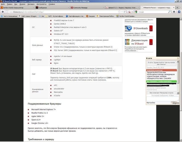Screen dimensions: 182x142
Task: Click the site identity icon in address bar
Action: (7, 12)
